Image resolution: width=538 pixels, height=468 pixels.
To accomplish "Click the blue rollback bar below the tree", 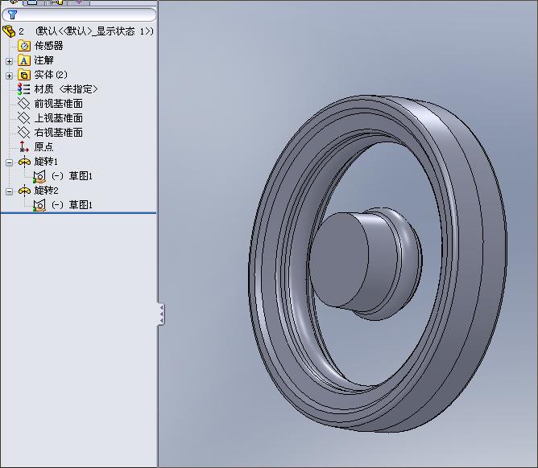I will point(79,213).
